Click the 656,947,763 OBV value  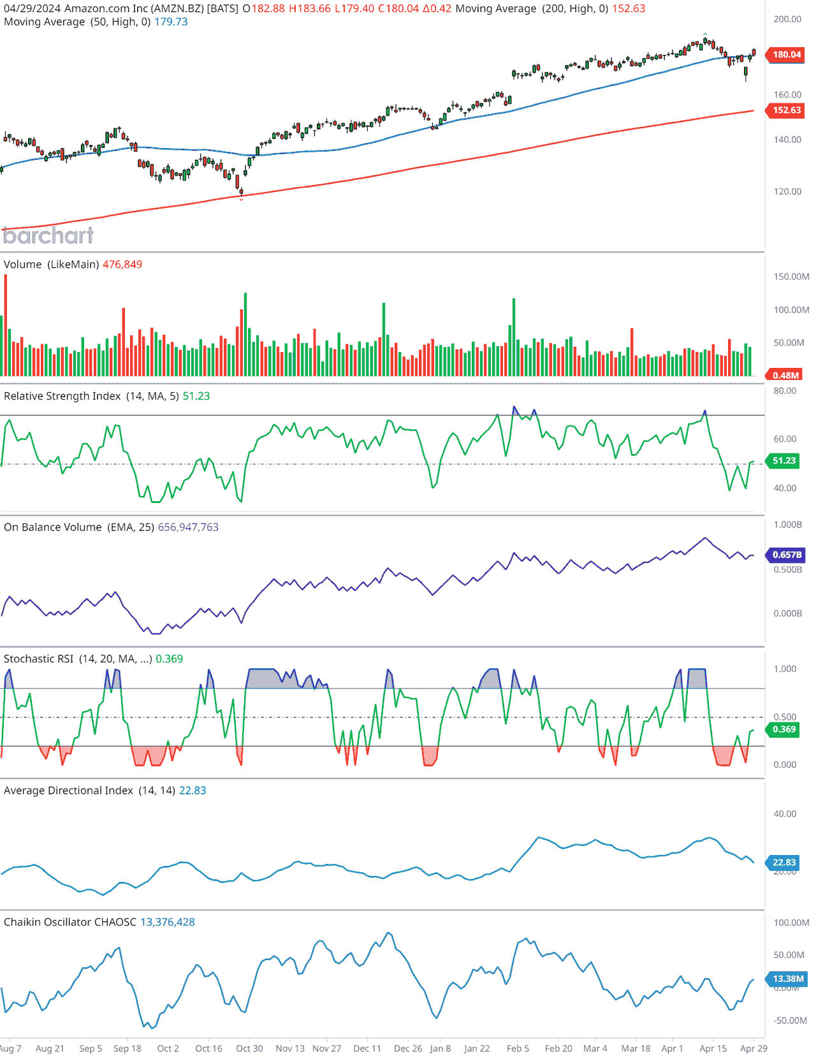[x=188, y=527]
